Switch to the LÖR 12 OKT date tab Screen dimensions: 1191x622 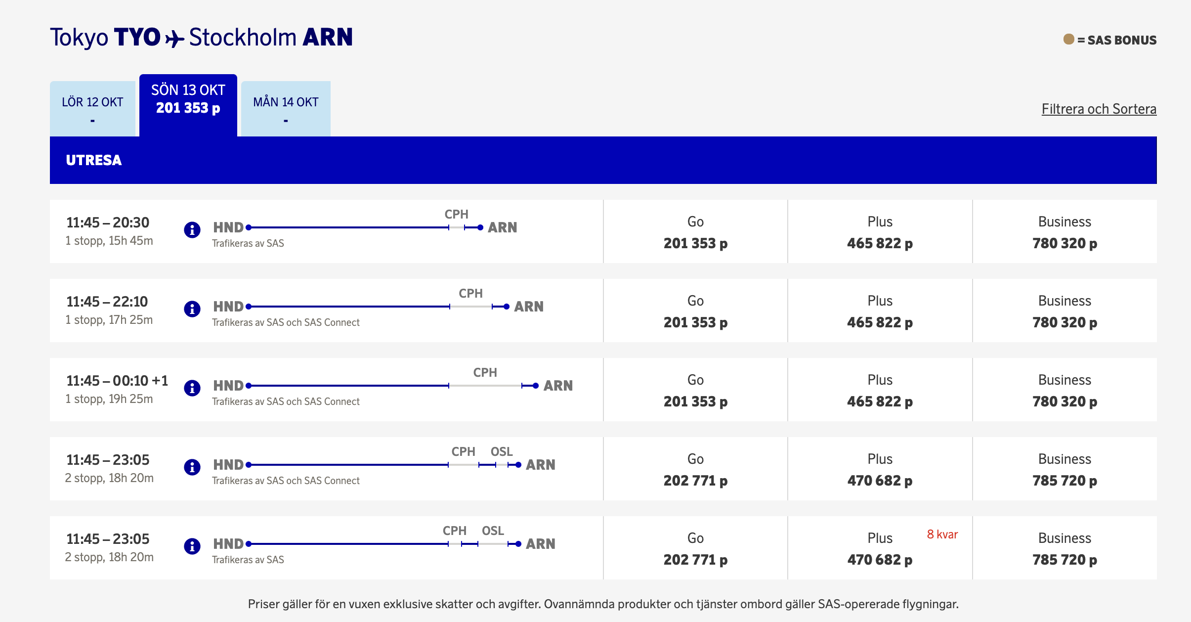tap(92, 109)
